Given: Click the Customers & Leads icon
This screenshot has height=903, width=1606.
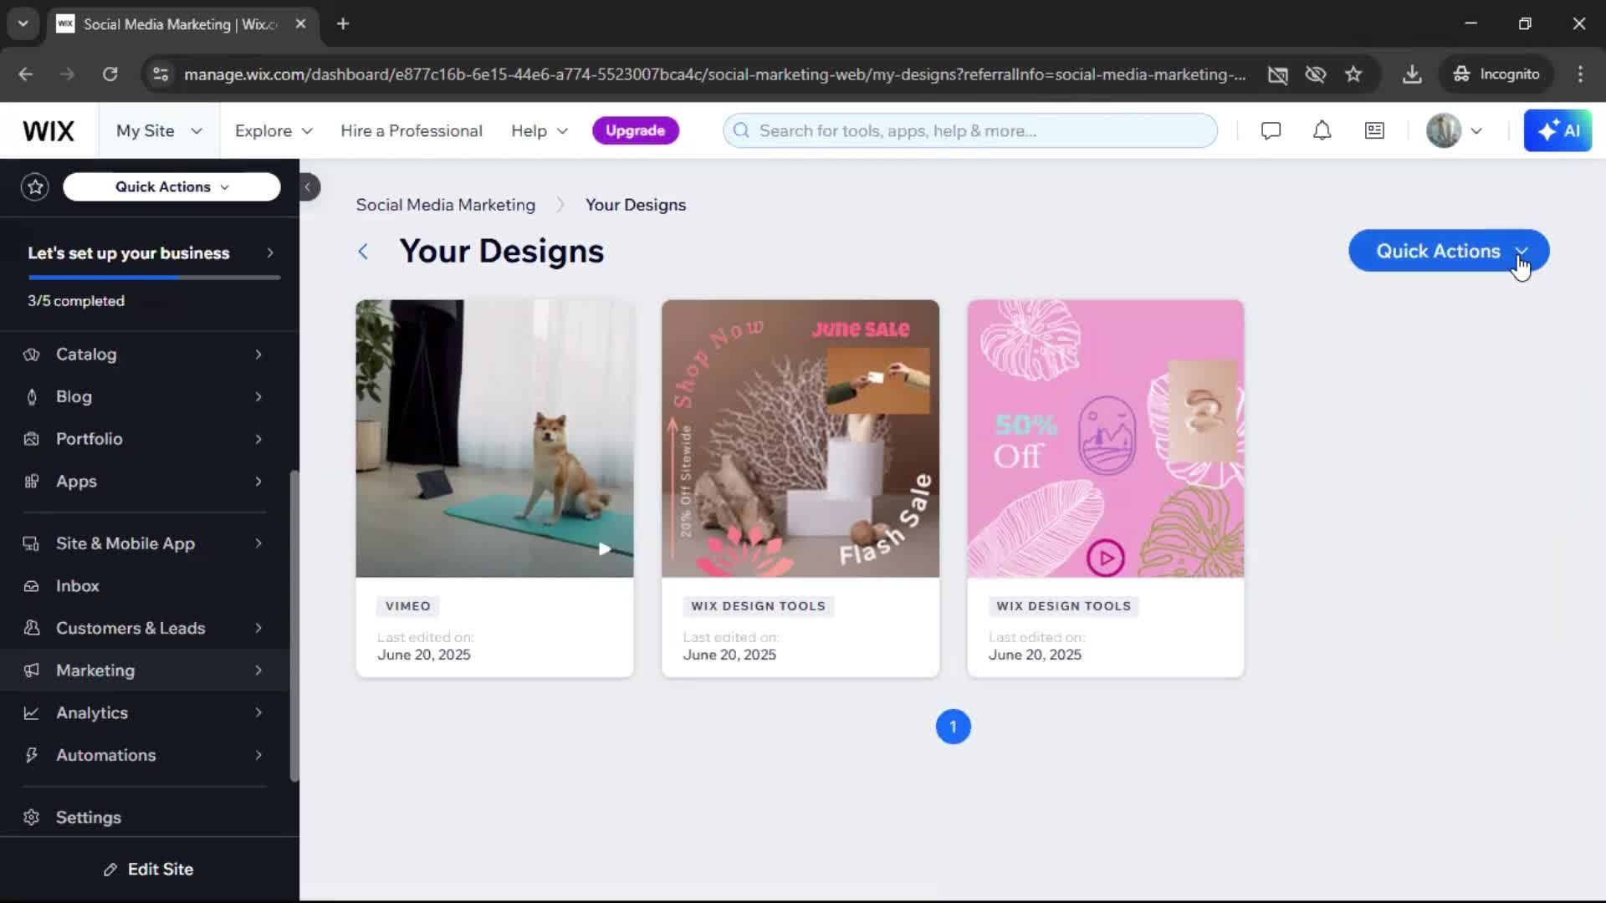Looking at the screenshot, I should (32, 628).
